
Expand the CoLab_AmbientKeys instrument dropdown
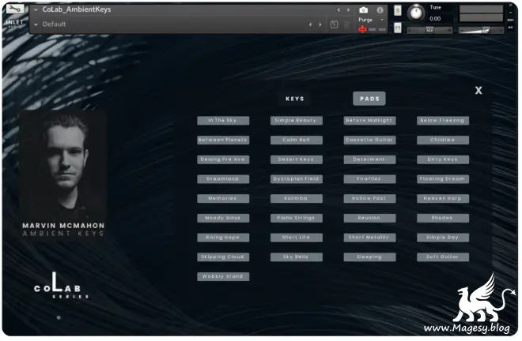(36, 9)
